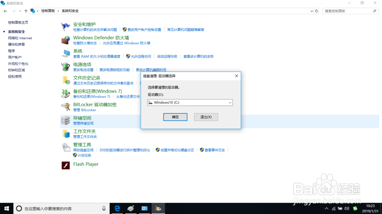This screenshot has width=382, height=214.
Task: Click the battery tray icon
Action: point(340,208)
